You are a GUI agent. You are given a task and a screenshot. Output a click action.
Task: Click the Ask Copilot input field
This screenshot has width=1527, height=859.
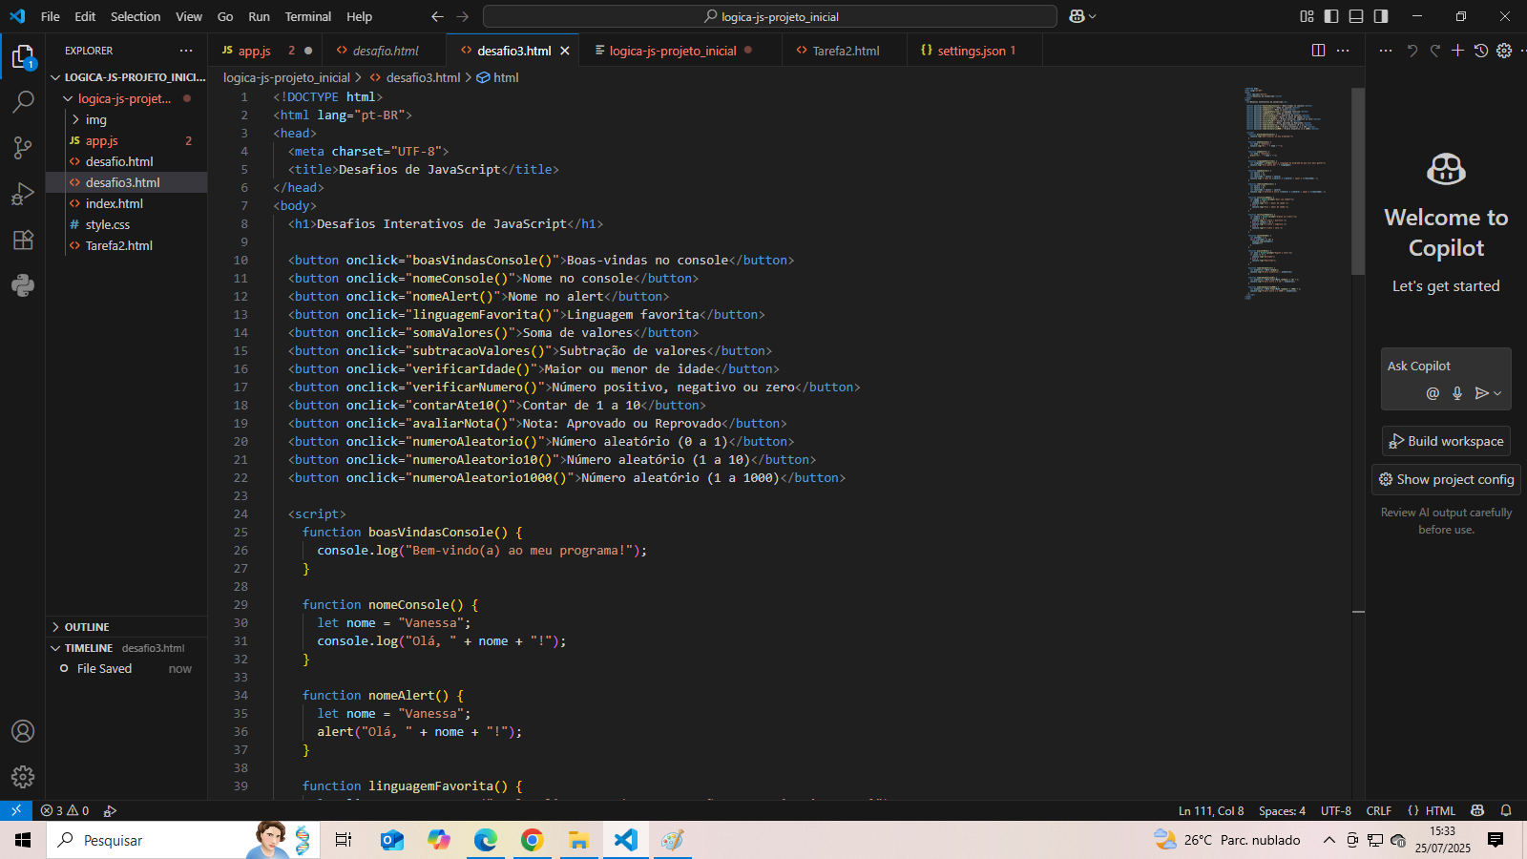click(1446, 366)
